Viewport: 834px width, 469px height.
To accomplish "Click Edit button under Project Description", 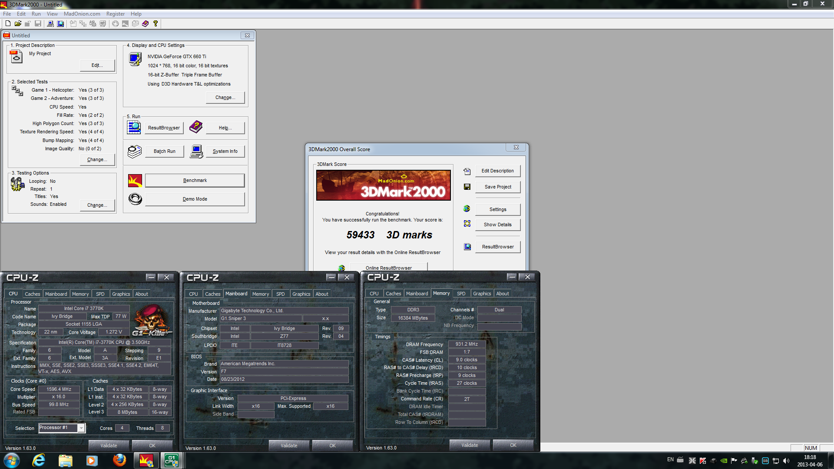I will point(97,66).
